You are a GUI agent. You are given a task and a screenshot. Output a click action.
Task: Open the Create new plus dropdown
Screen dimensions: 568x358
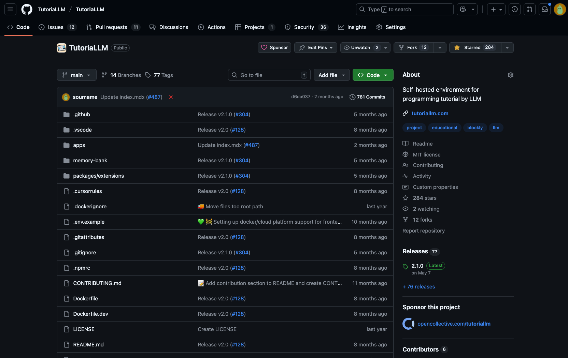tap(496, 9)
